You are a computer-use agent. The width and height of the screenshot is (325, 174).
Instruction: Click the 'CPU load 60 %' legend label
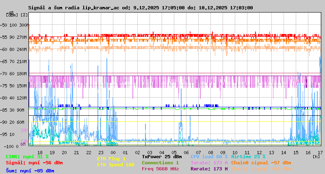209,157
